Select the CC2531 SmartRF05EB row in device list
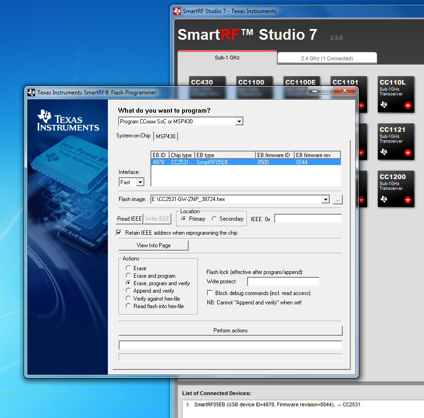The height and width of the screenshot is (418, 424). tap(246, 162)
